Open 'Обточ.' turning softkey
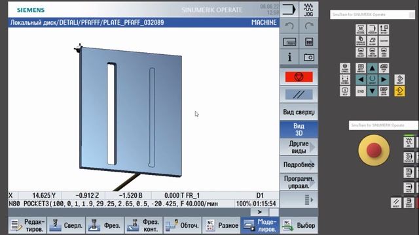The image size is (419, 235). tap(183, 225)
